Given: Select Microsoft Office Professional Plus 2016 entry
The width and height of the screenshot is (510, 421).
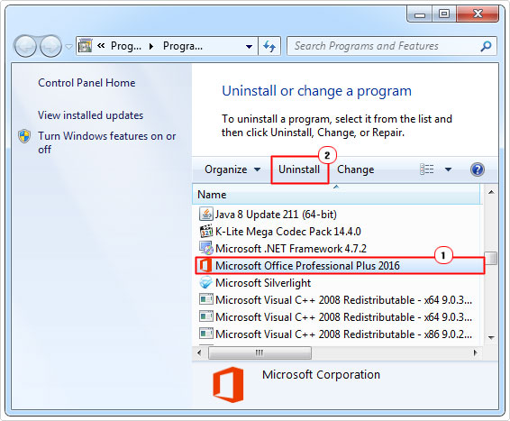Looking at the screenshot, I should (340, 266).
